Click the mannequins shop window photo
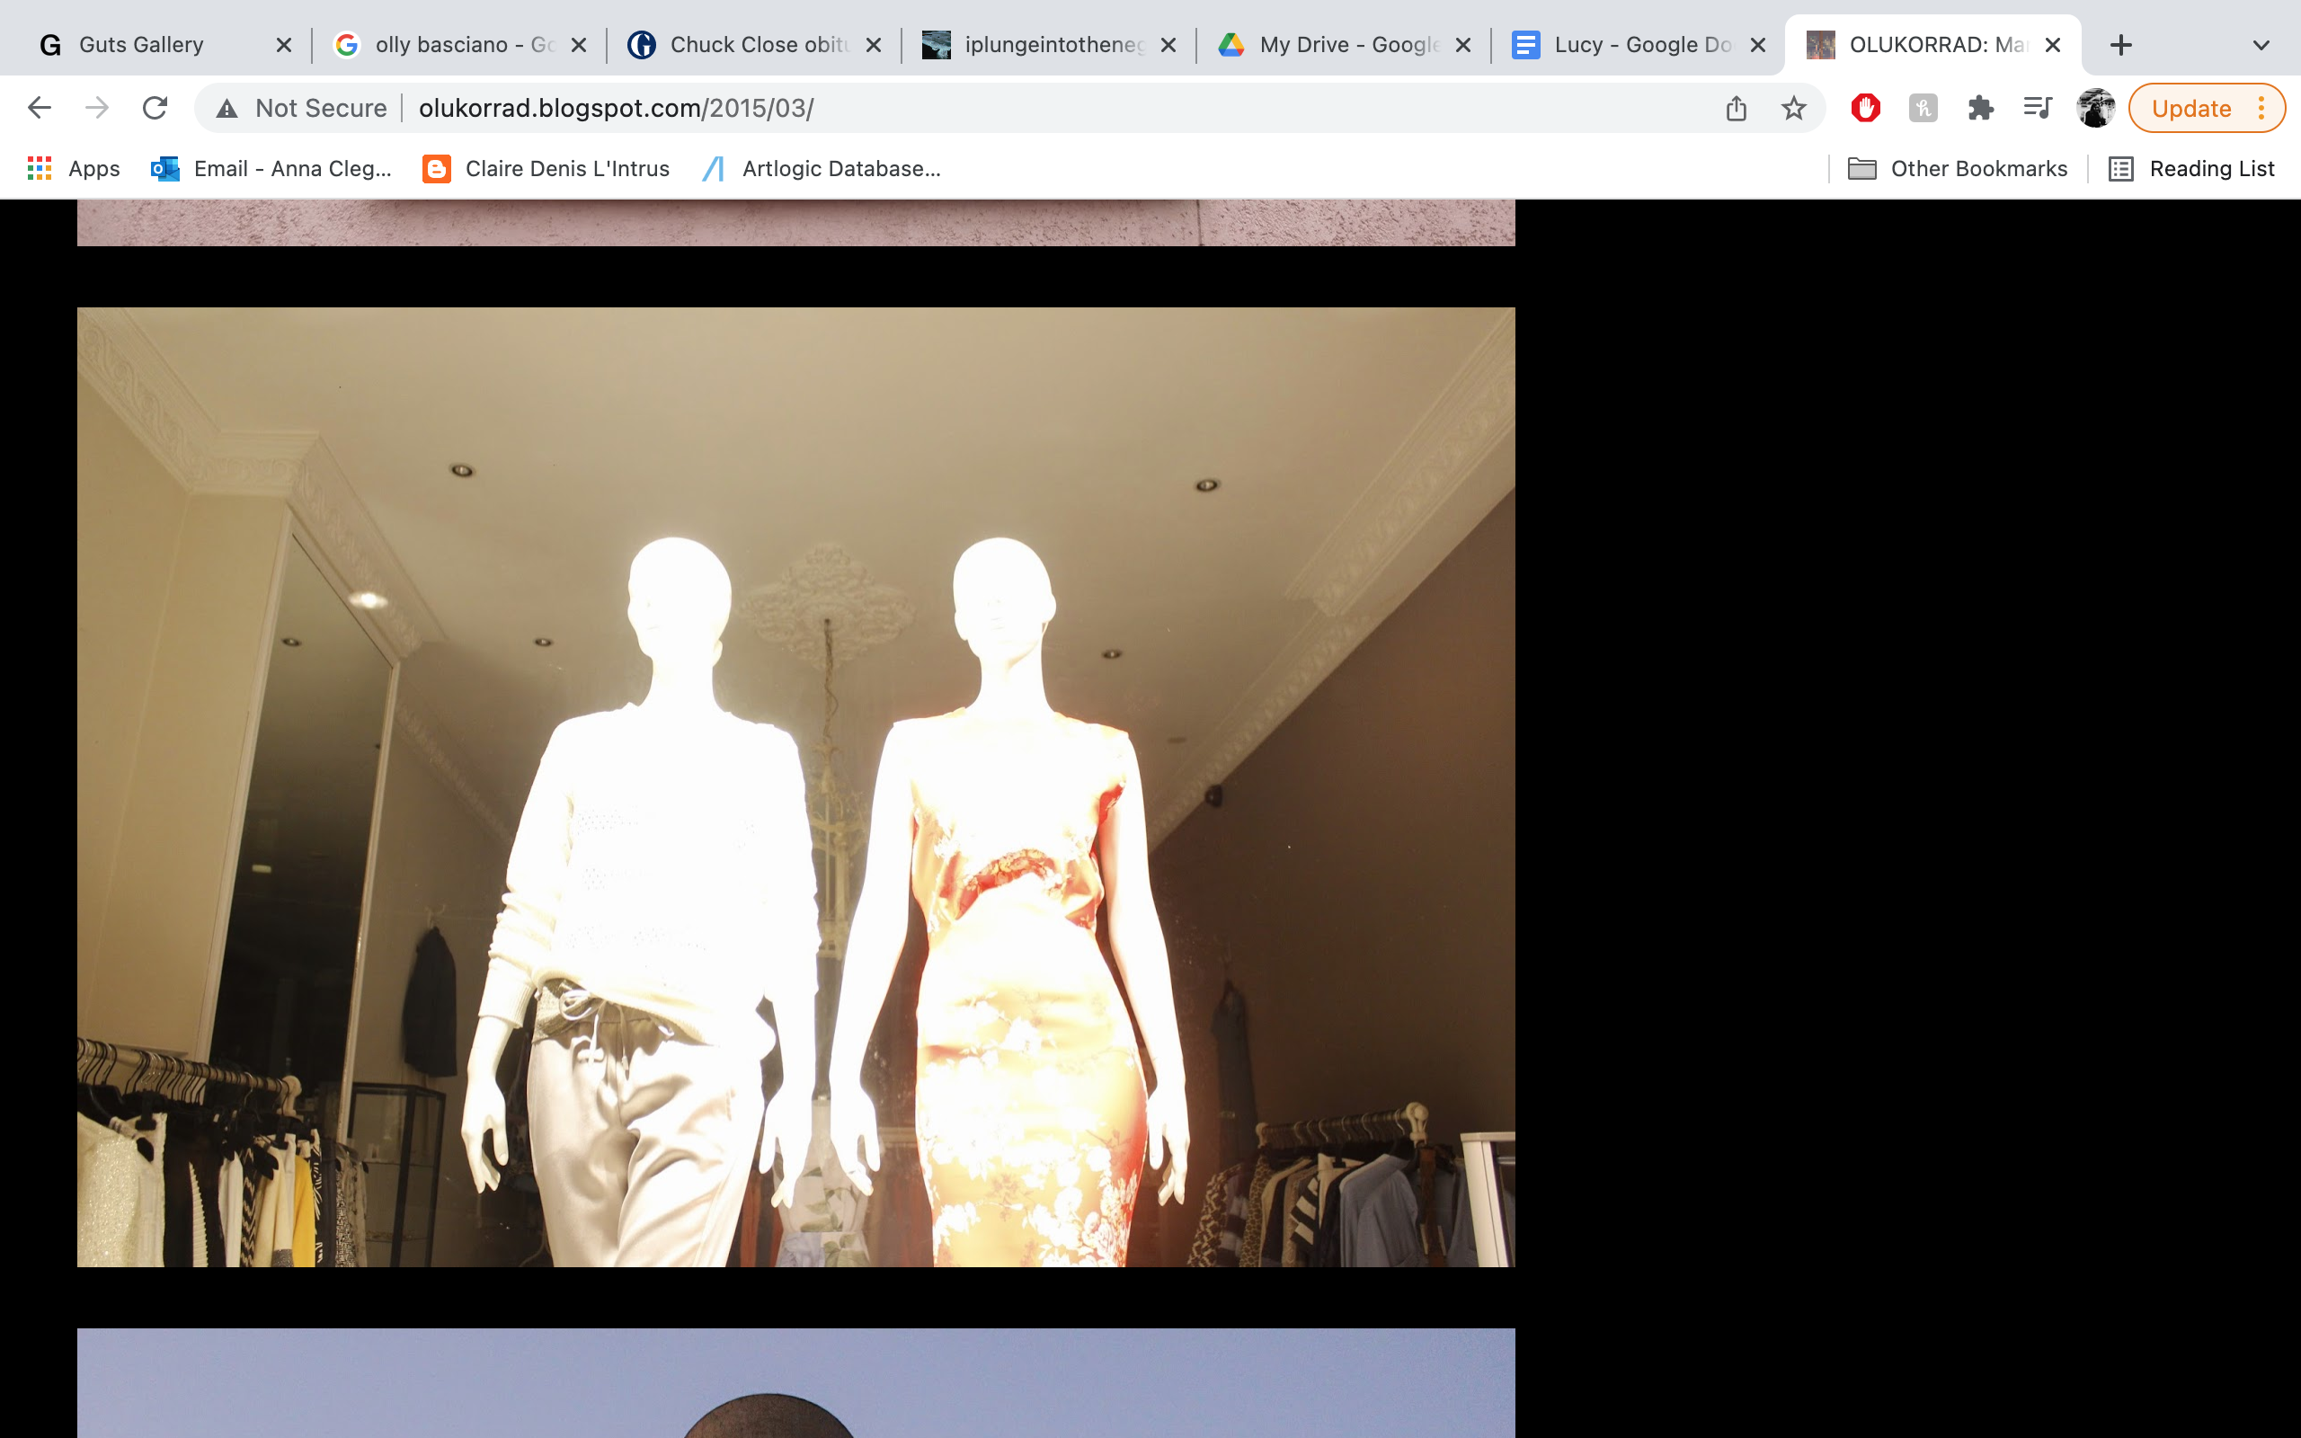The height and width of the screenshot is (1438, 2301). pyautogui.click(x=795, y=786)
